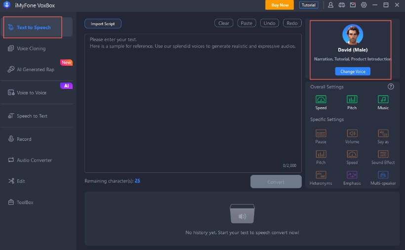Screen dimensions: 405x250
Task: Click the Speech to Text sidebar icon
Action: pos(11,116)
